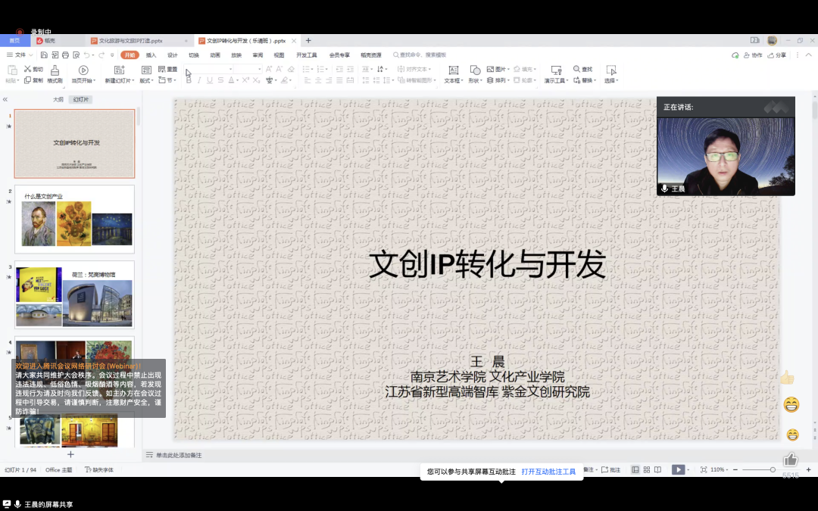Click the 替换 Replace icon
Viewport: 818px width, 511px height.
click(584, 79)
